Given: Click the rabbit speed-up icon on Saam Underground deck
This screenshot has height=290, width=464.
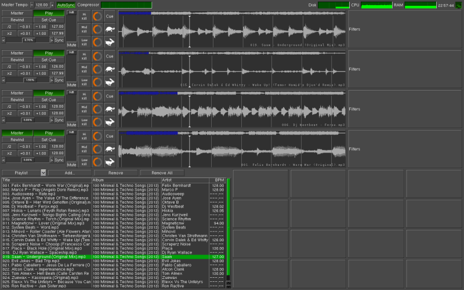Looking at the screenshot, I should (110, 42).
